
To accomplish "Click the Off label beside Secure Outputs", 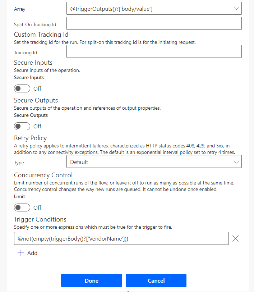I will tap(37, 126).
